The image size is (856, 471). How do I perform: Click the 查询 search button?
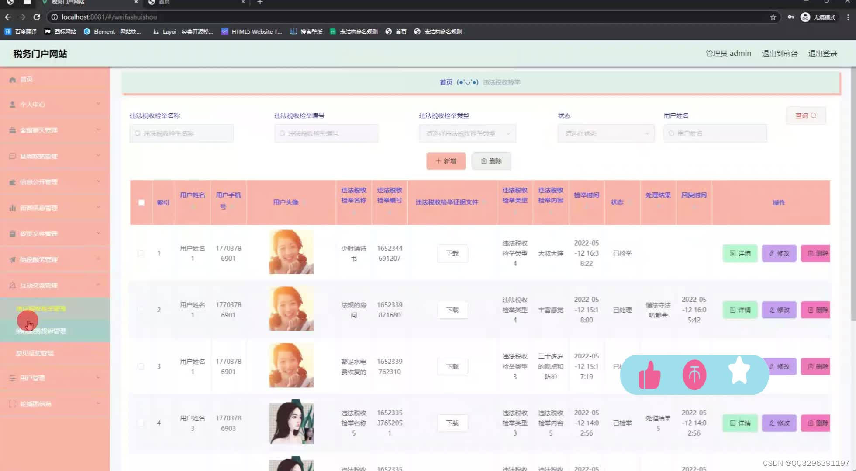tap(806, 116)
